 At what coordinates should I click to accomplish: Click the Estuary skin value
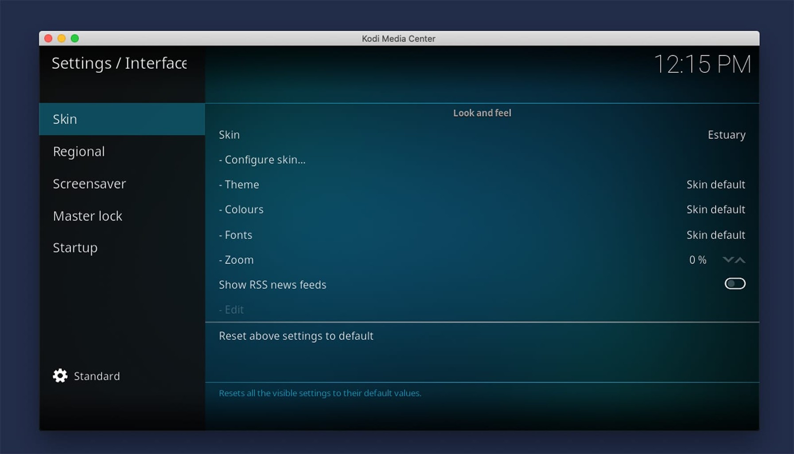coord(727,135)
